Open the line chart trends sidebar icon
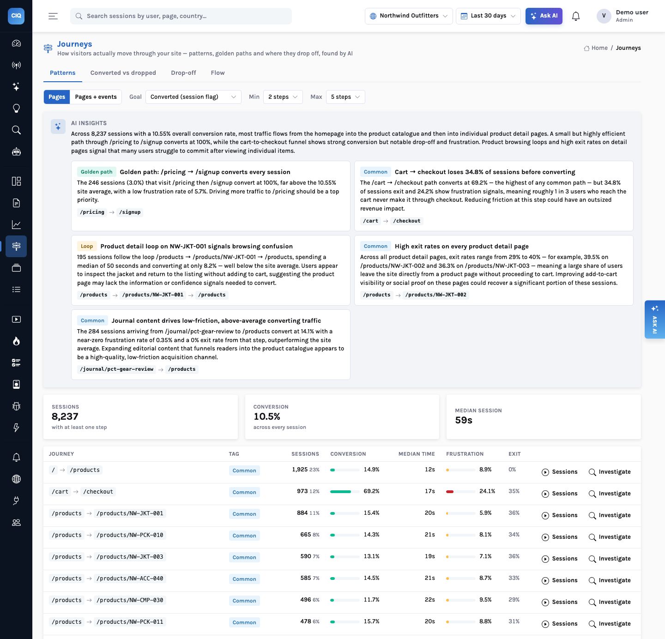This screenshot has width=665, height=639. [16, 224]
